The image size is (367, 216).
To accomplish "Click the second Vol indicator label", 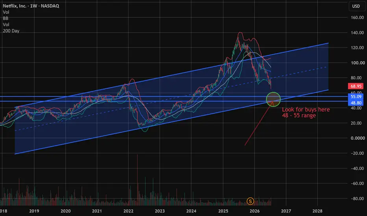I will [6, 24].
